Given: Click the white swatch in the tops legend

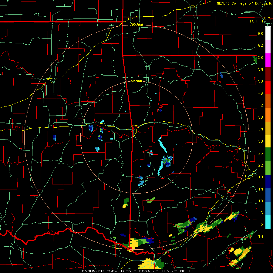Looking at the screenshot, I should pos(268,33).
